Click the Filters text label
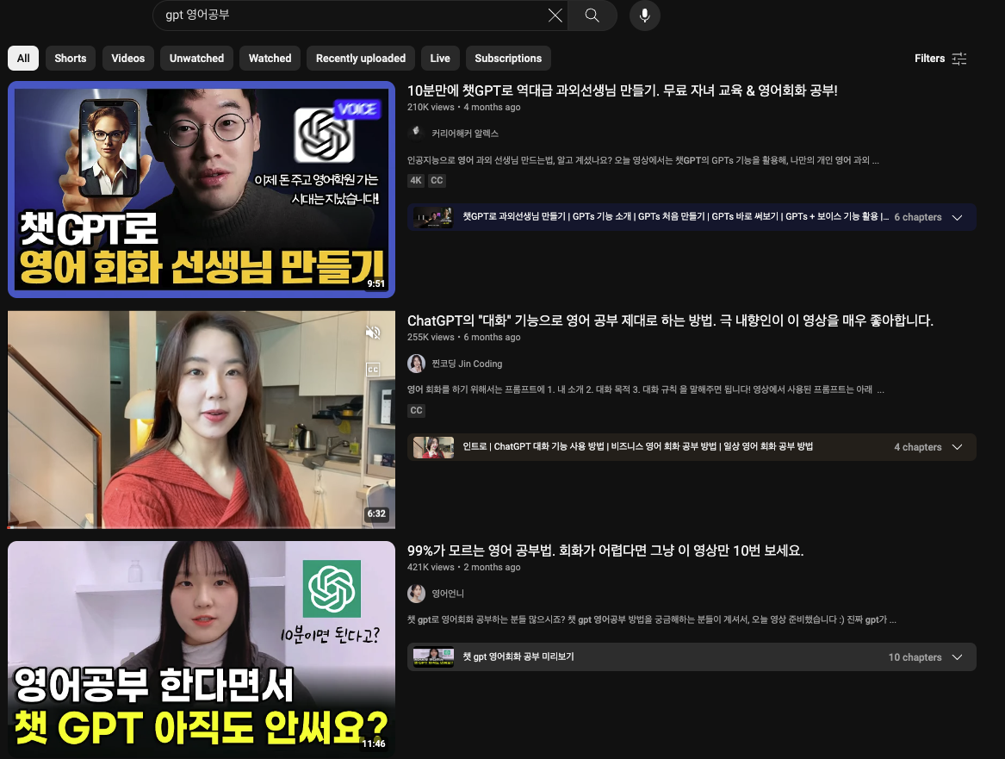 click(929, 59)
